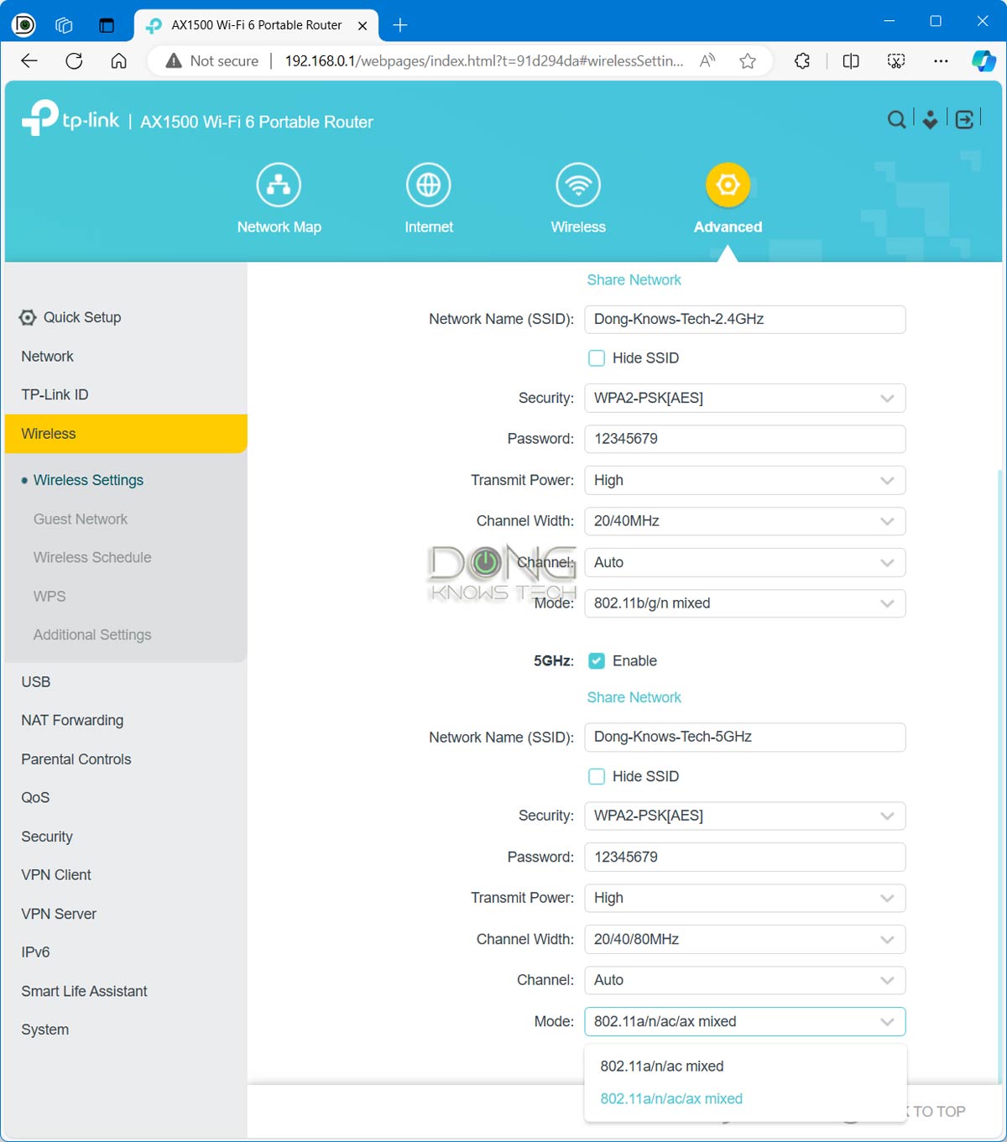The image size is (1007, 1142).
Task: Click 2.4GHz Share Network link
Action: 634,280
